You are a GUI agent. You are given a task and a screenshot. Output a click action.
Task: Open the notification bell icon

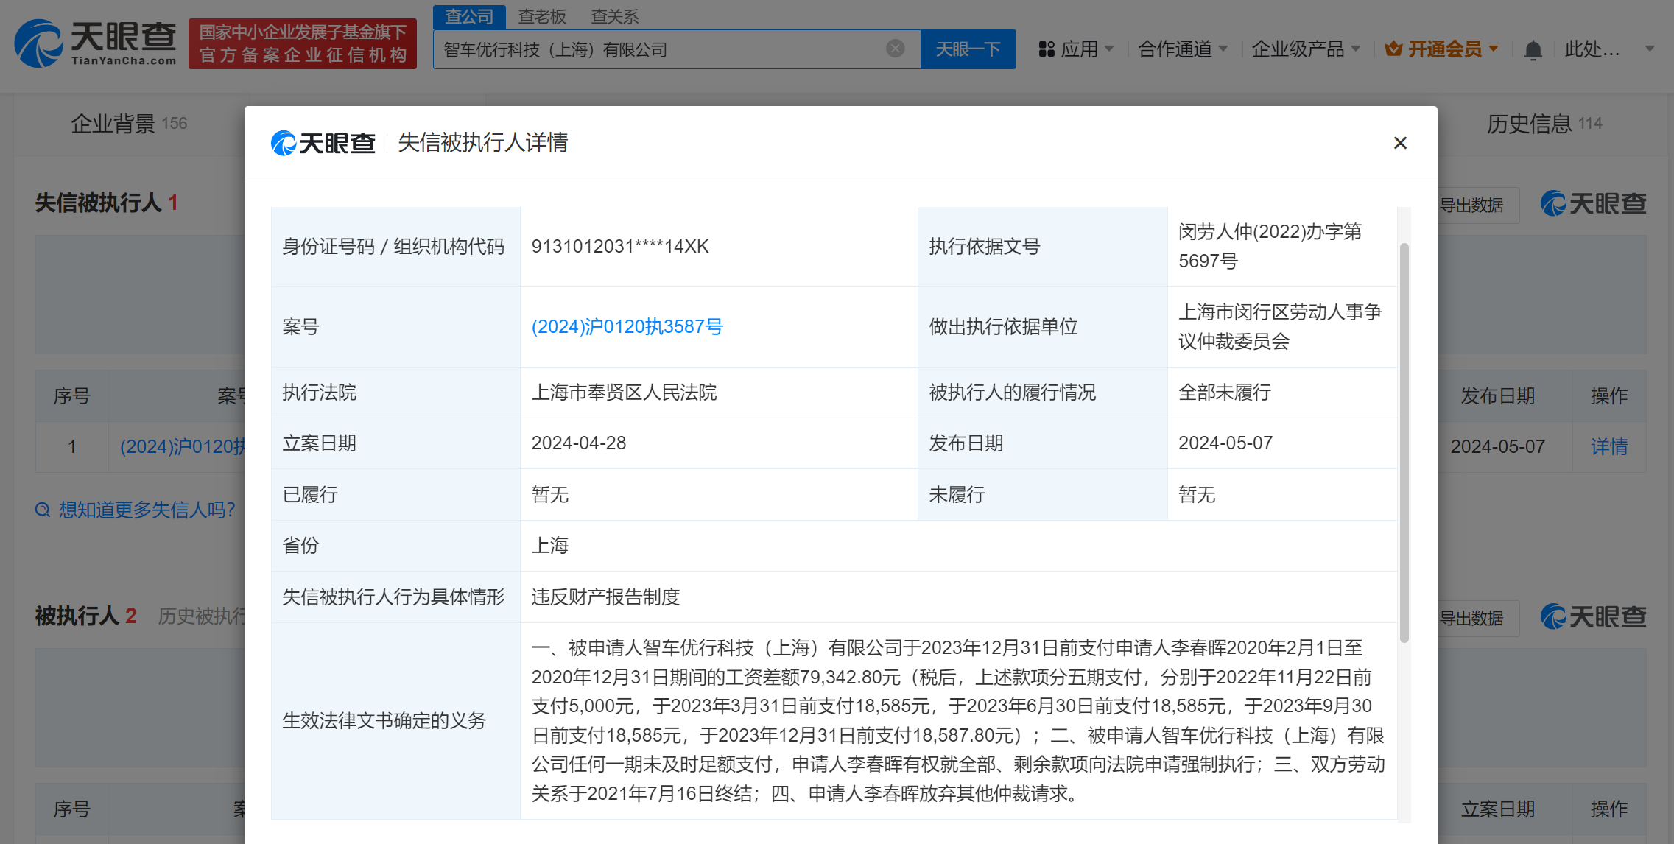coord(1533,49)
